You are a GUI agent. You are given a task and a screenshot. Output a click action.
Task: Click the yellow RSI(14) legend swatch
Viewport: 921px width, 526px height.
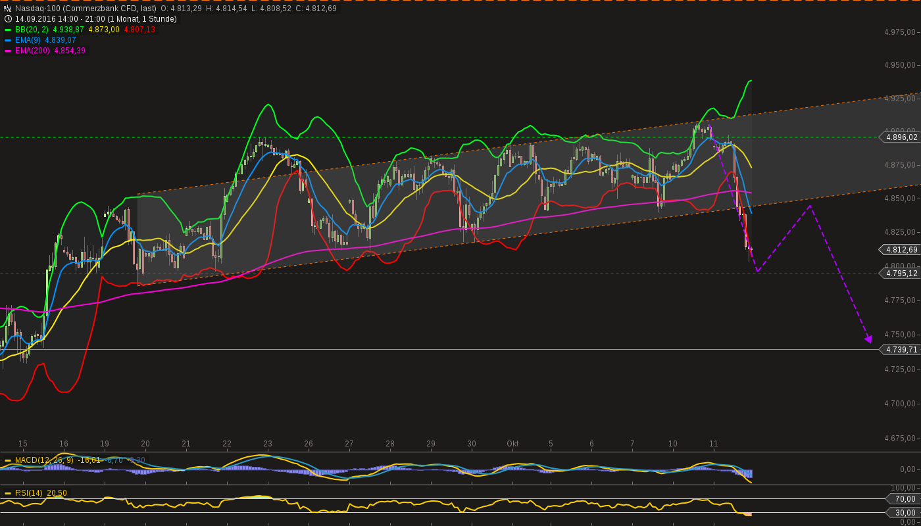(8, 493)
